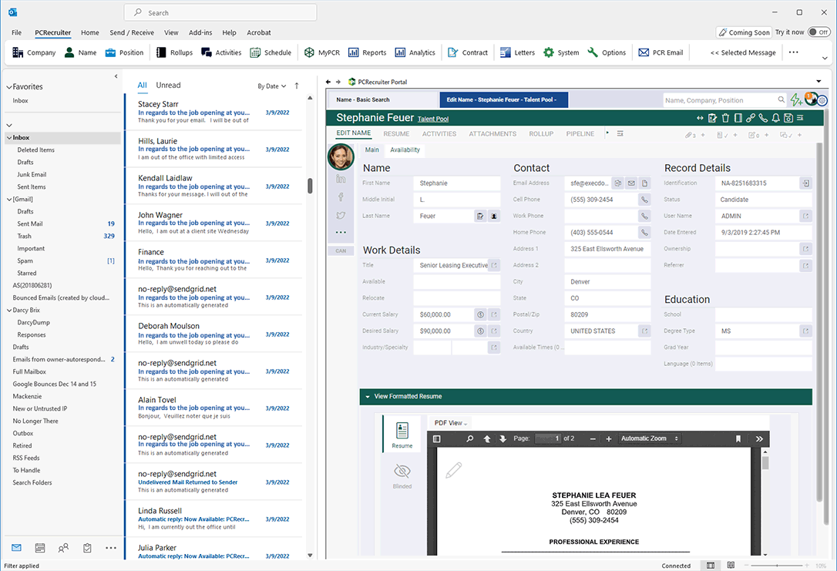Open the PCRecruiter ribbon tab
The width and height of the screenshot is (837, 571).
pos(53,32)
